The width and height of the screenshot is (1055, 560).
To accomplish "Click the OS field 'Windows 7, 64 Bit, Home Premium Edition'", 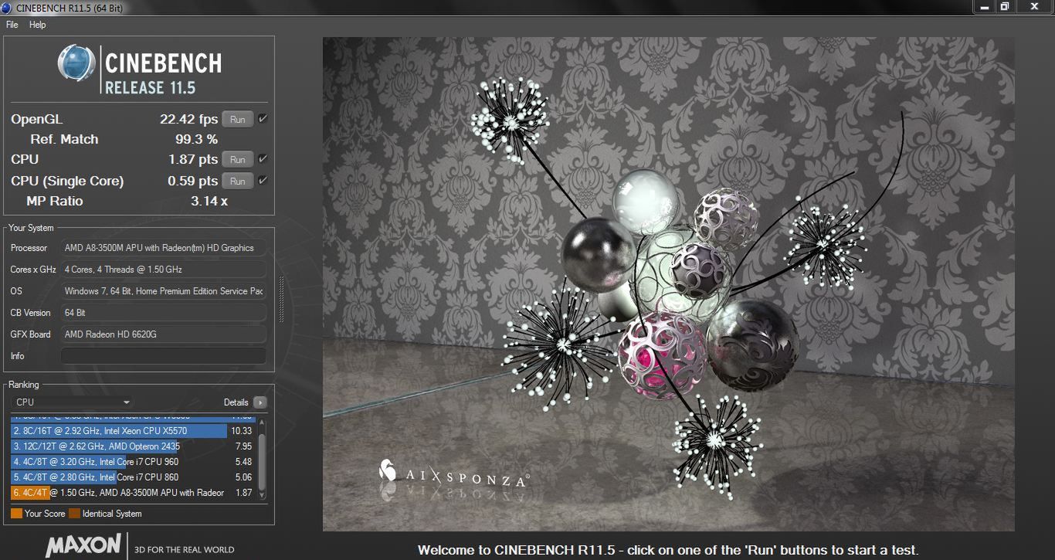I will pos(163,291).
